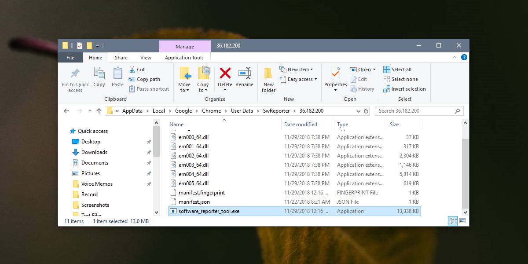Expand the Easy access menu
The width and height of the screenshot is (528, 264).
coord(298,79)
